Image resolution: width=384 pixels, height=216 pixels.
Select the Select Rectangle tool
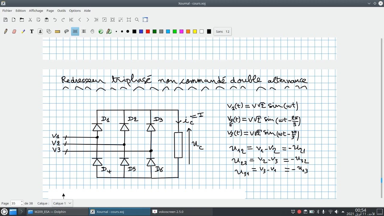click(x=75, y=31)
